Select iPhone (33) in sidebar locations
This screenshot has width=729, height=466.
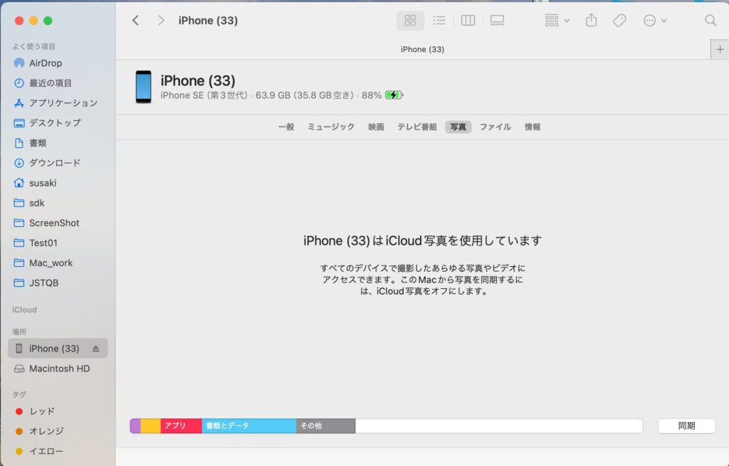point(58,349)
